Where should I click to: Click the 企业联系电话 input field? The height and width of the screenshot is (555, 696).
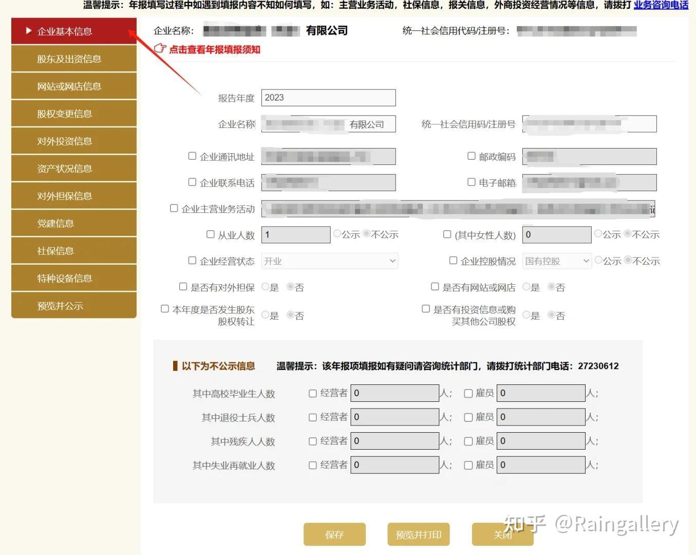[x=329, y=182]
